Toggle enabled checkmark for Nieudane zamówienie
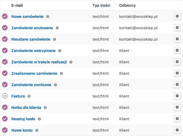 click(5, 39)
